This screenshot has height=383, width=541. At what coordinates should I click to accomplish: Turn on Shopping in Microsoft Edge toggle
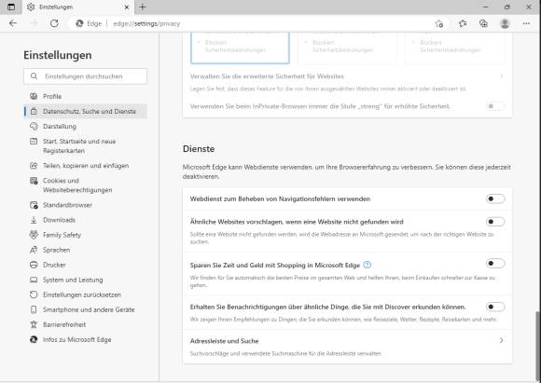pyautogui.click(x=495, y=264)
